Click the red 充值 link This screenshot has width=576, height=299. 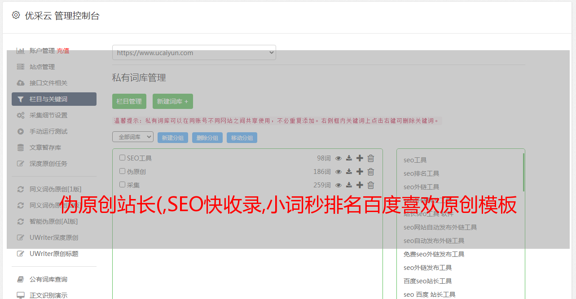tap(63, 51)
